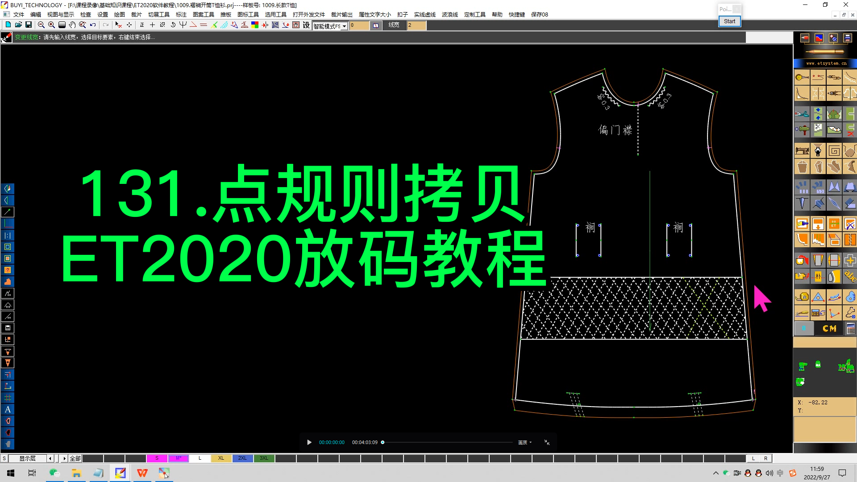Click the sewing machine icon
857x482 pixels.
[x=802, y=151]
